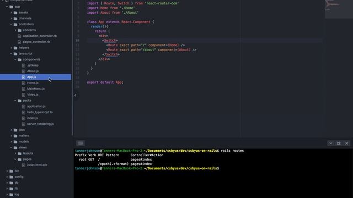Collapse the javascript folder chevron
This screenshot has height=198, width=353.
[11, 54]
